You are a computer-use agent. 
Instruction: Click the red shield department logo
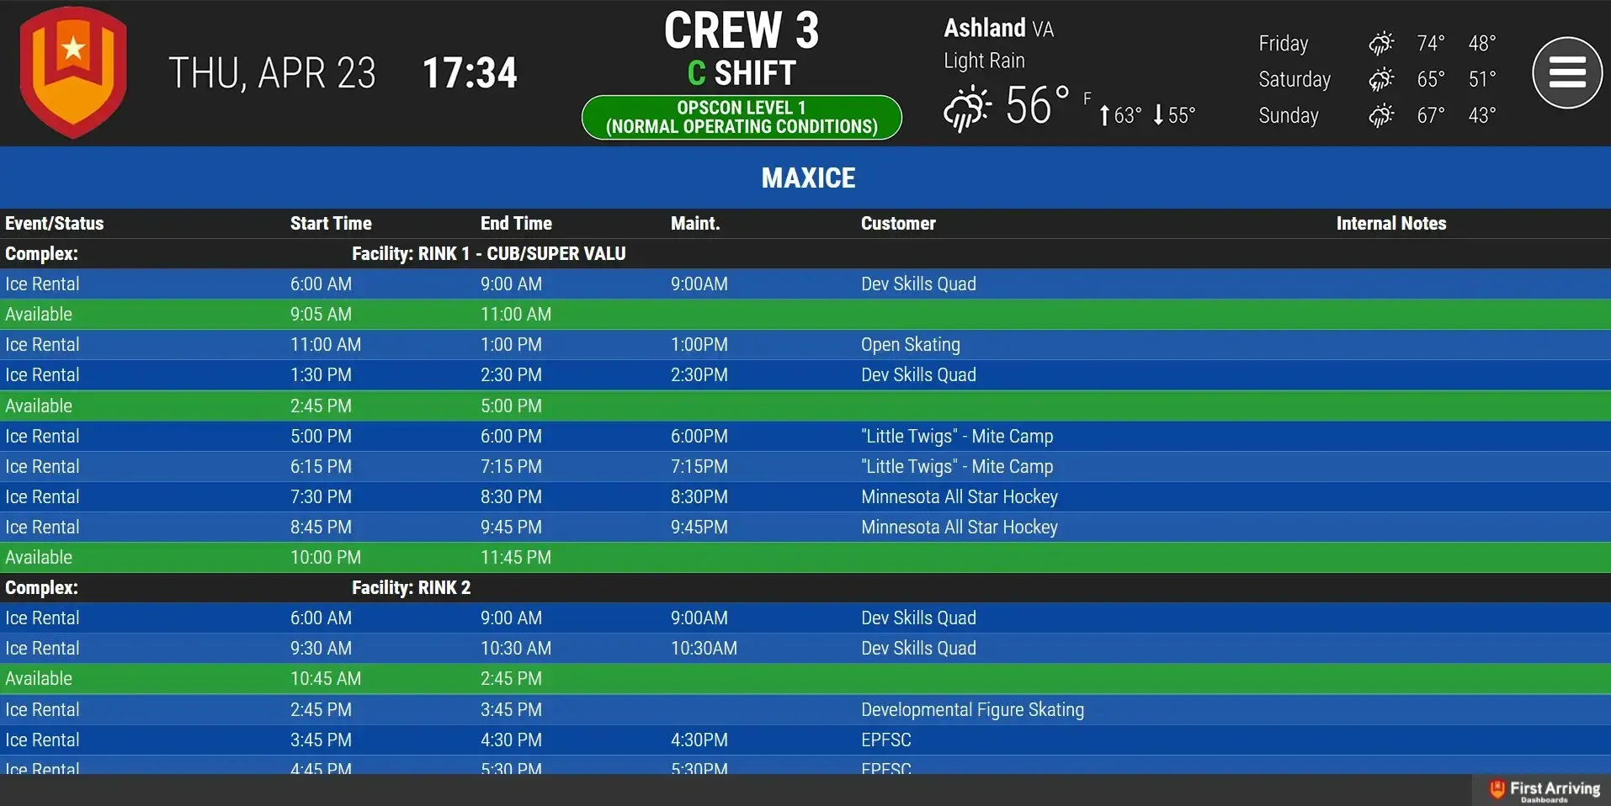point(73,72)
